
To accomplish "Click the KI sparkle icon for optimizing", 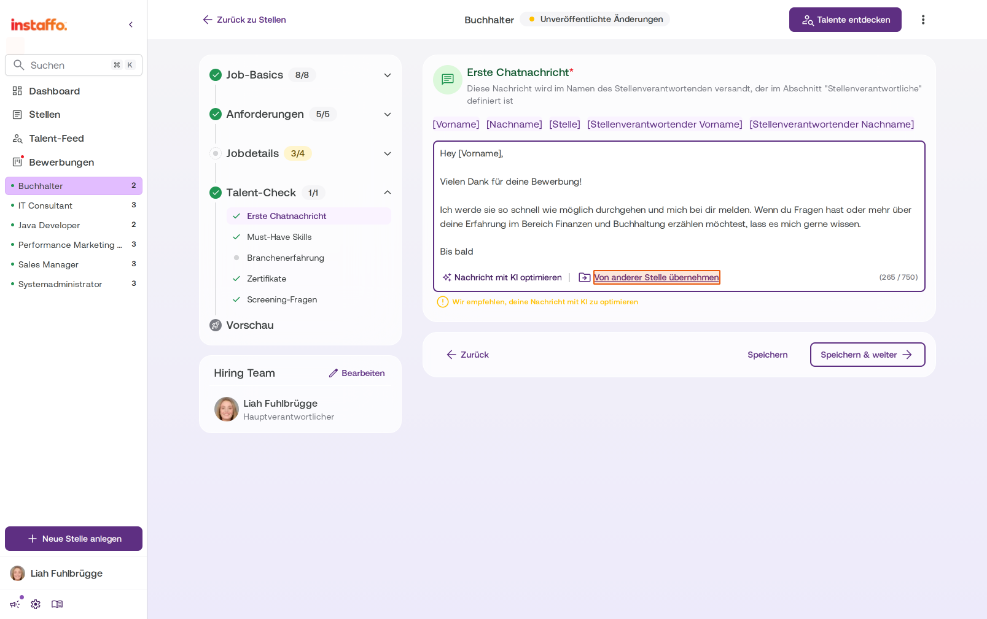I will point(447,277).
